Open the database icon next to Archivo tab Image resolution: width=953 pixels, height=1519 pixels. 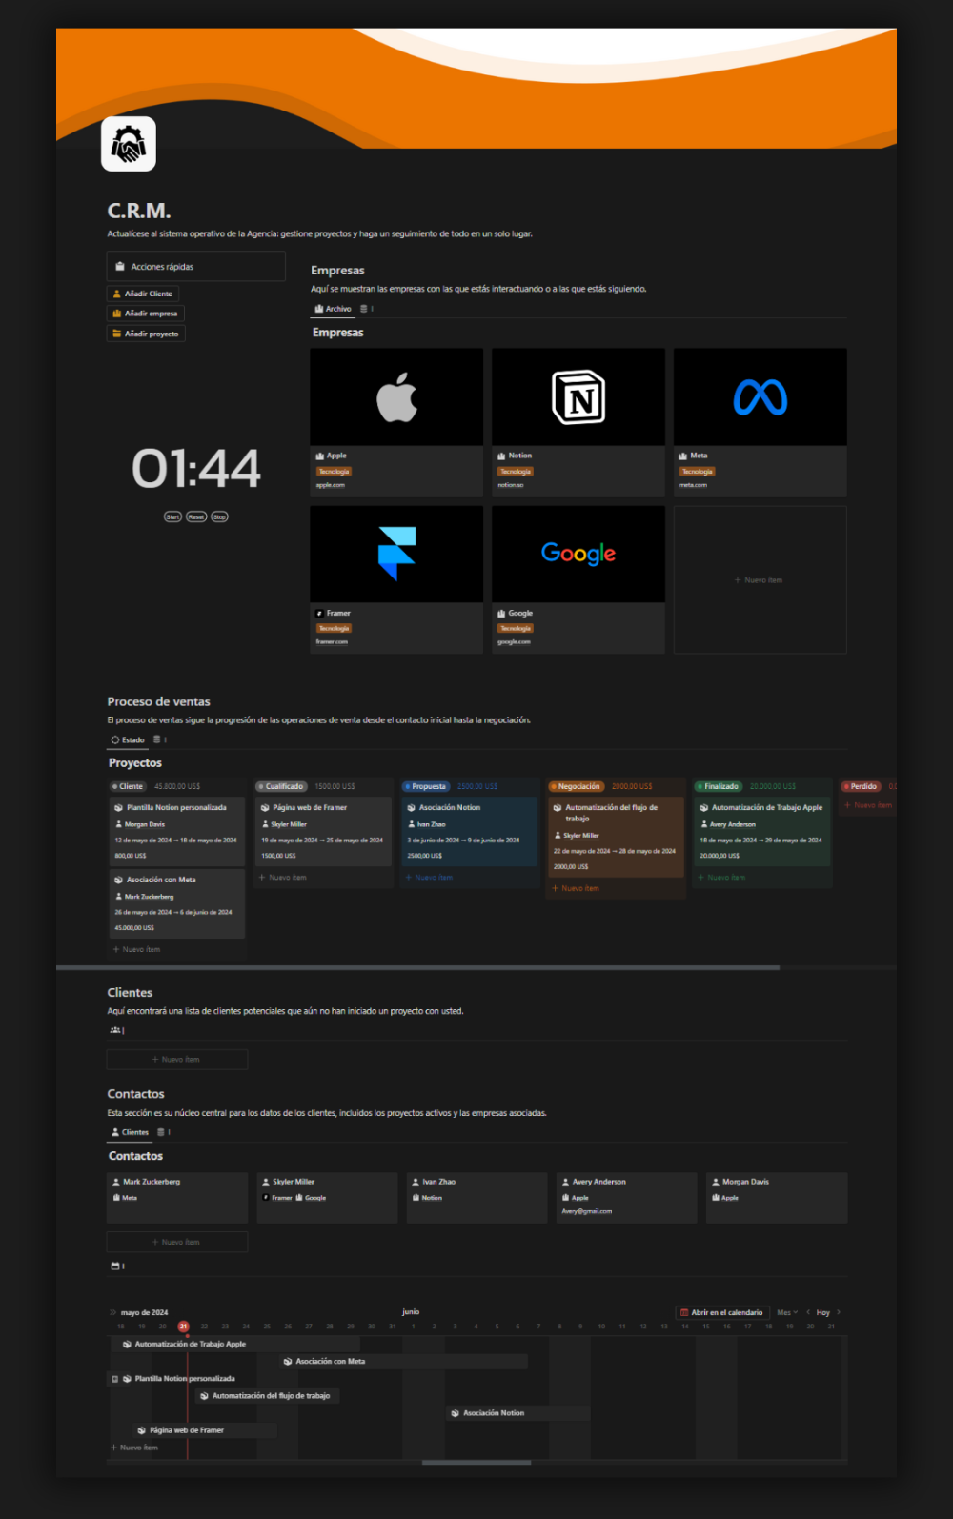tap(363, 309)
